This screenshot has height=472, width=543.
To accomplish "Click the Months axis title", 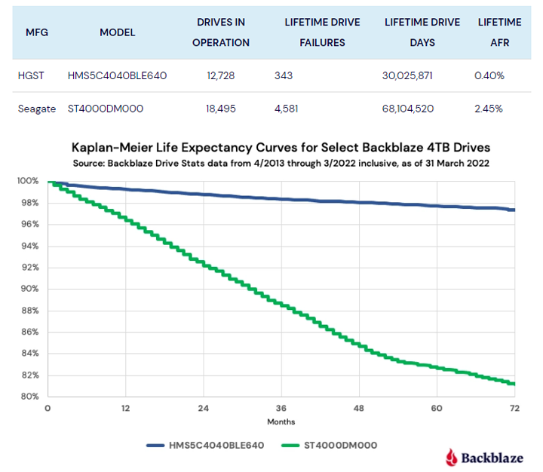I will click(281, 421).
